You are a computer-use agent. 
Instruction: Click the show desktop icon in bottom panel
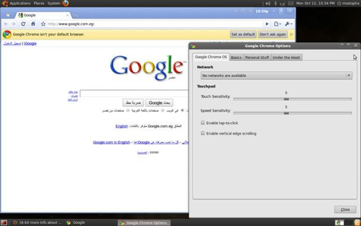(4, 223)
